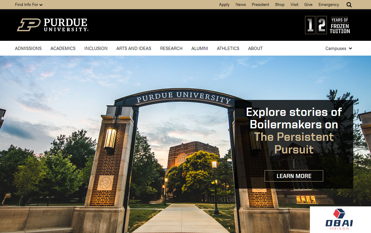Open the Campuses dropdown menu
371x233 pixels.
pyautogui.click(x=338, y=48)
